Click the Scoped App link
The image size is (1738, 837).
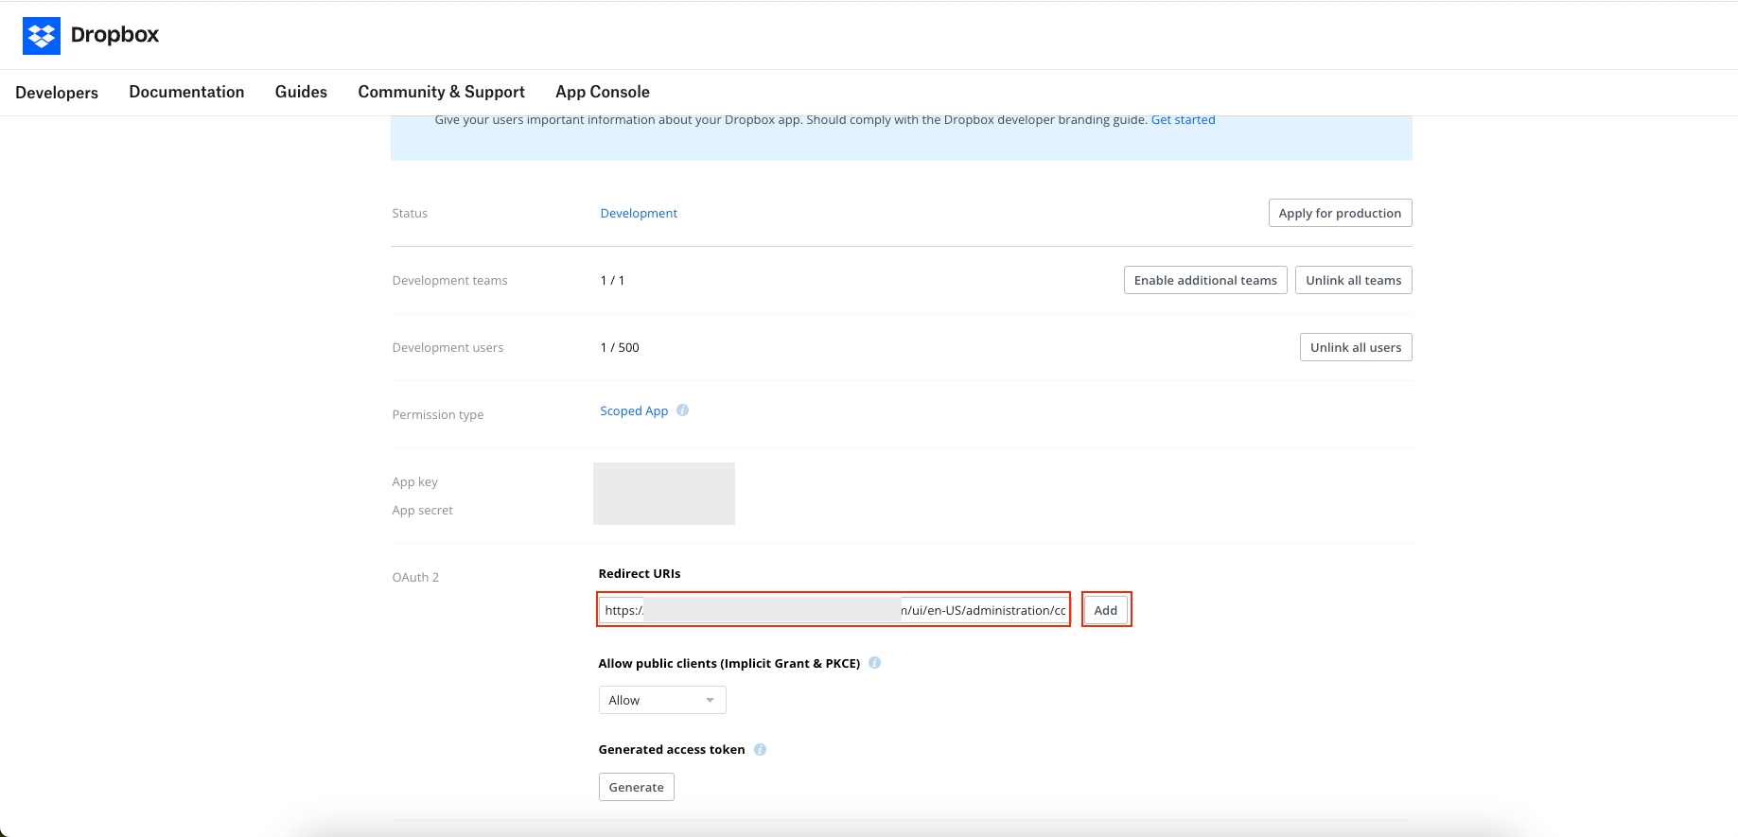[634, 410]
